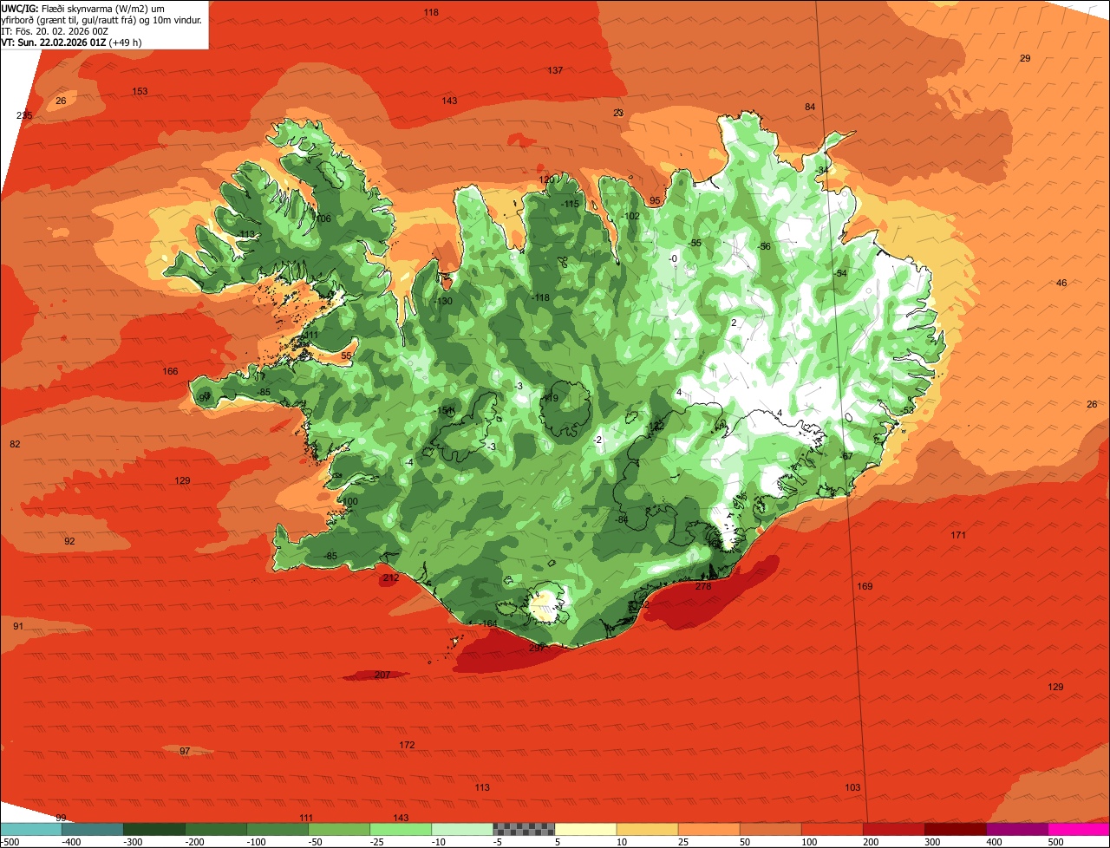Viewport: 1110px width, 848px height.
Task: Click the flux value 169 near the meridian line
Action: pyautogui.click(x=865, y=587)
